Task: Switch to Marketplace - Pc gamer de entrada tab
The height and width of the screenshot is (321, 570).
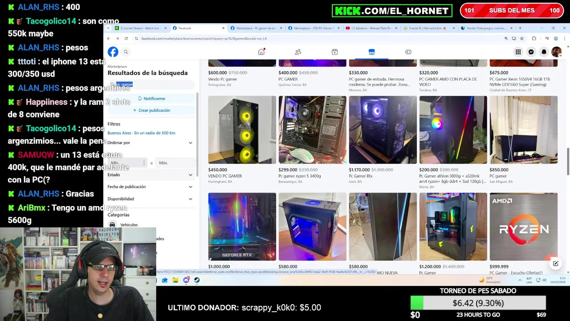Action: (256, 28)
